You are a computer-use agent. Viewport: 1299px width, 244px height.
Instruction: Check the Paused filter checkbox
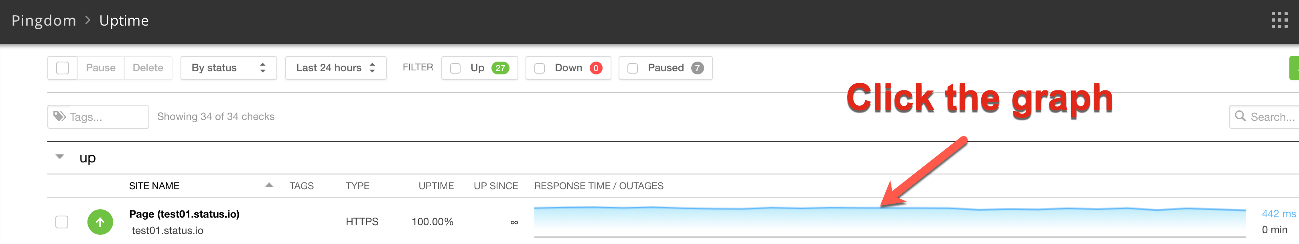tap(632, 68)
